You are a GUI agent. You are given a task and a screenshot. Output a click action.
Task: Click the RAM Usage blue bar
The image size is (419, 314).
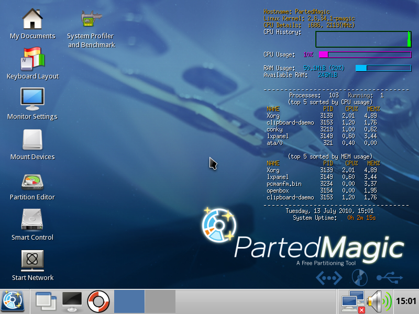383,68
